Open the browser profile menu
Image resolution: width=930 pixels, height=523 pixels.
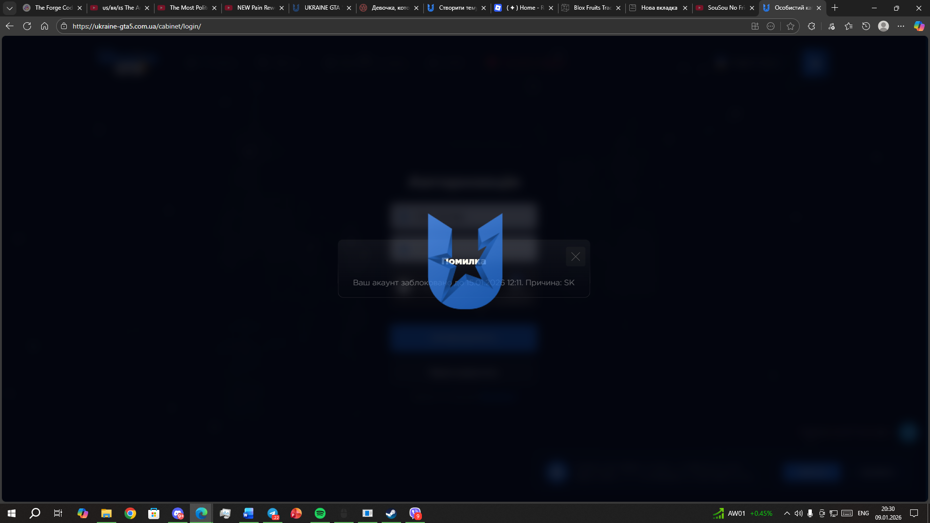coord(883,26)
